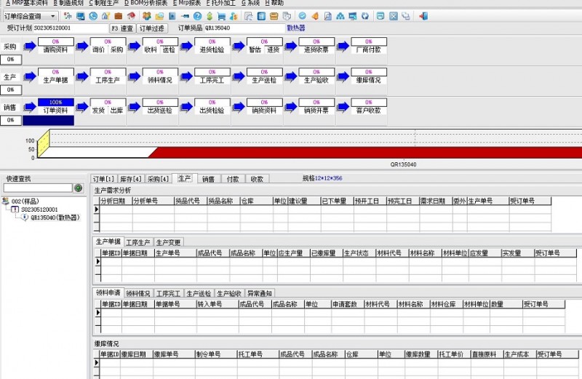Click the cascade windows toolbar icon
The height and width of the screenshot is (379, 582).
406,16
